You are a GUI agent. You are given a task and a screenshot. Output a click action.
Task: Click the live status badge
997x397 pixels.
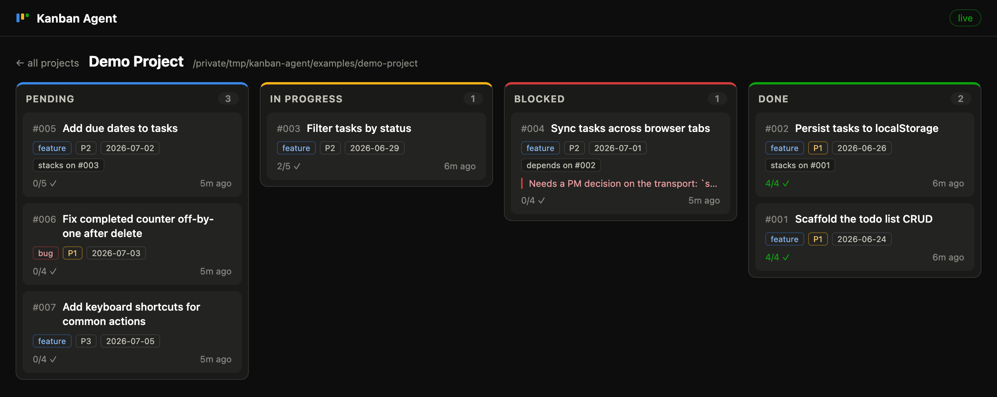tap(965, 18)
